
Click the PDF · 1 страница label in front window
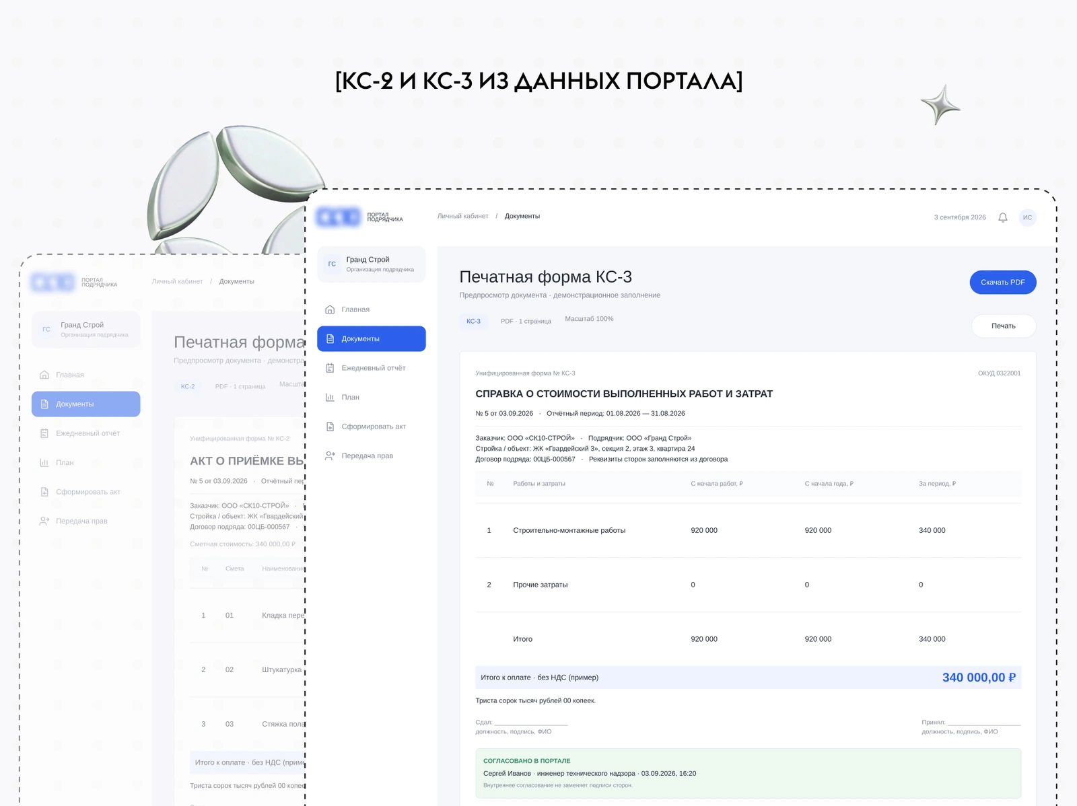526,321
